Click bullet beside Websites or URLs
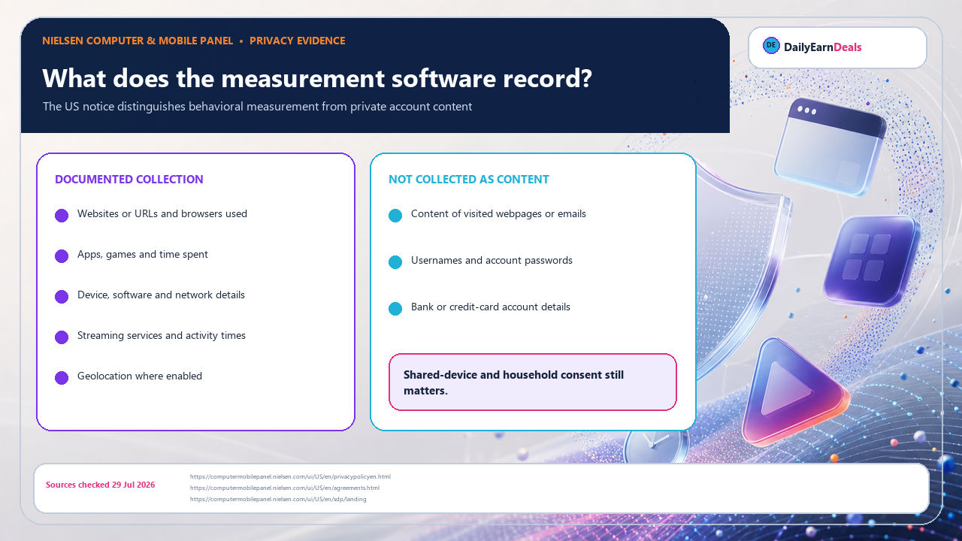Screen dimensions: 962x541 pos(62,216)
